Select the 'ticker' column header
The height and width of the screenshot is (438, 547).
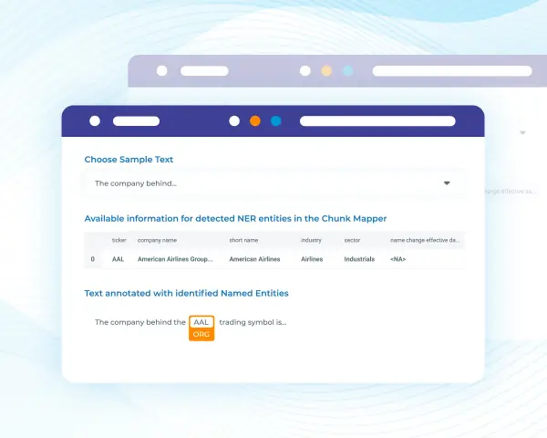pyautogui.click(x=119, y=240)
